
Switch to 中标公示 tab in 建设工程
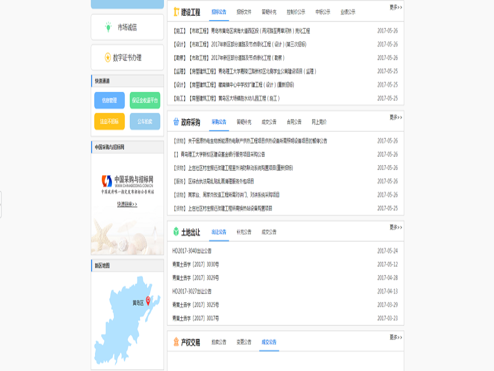[x=323, y=12]
